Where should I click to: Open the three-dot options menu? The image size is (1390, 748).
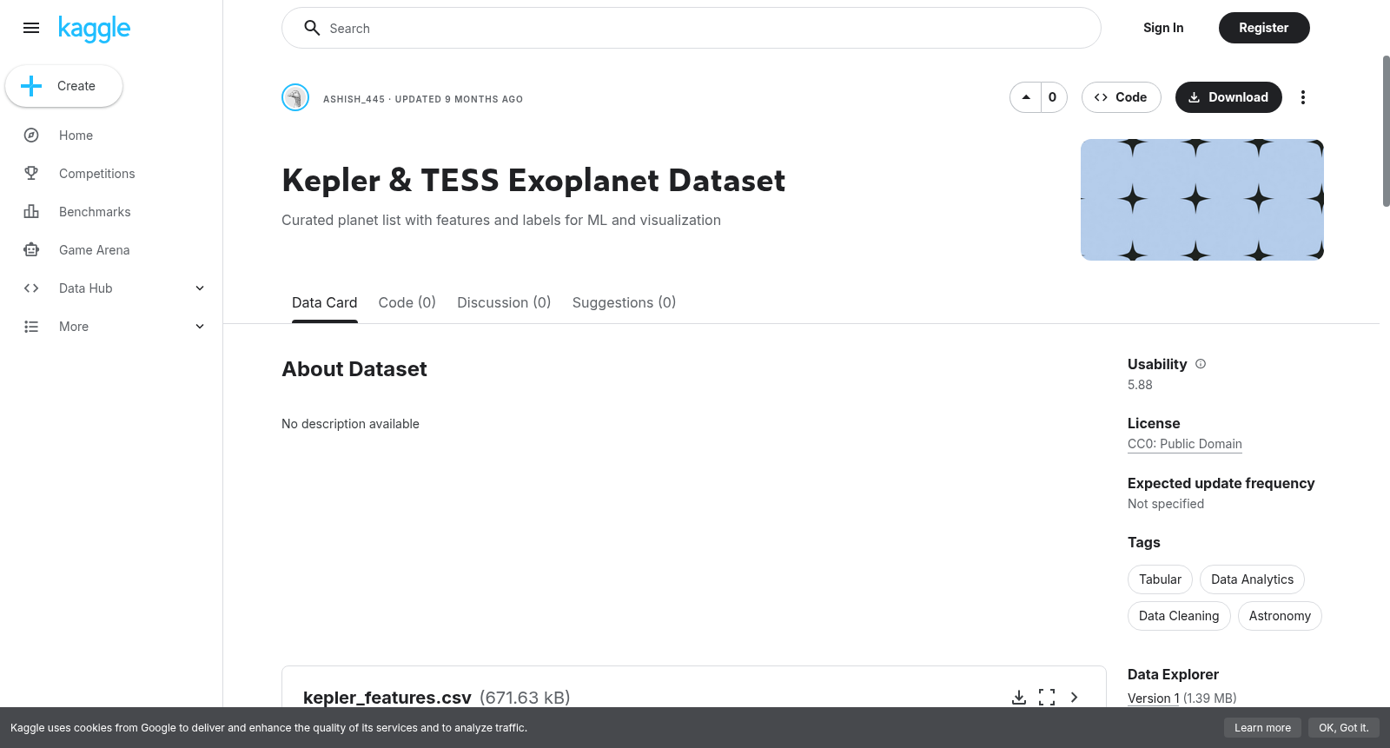click(1302, 97)
